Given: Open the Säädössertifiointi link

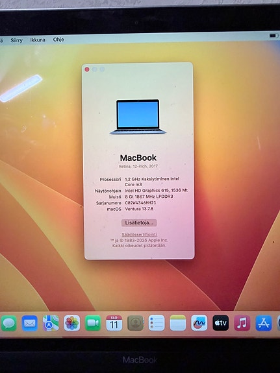Looking at the screenshot, I should pyautogui.click(x=140, y=235).
